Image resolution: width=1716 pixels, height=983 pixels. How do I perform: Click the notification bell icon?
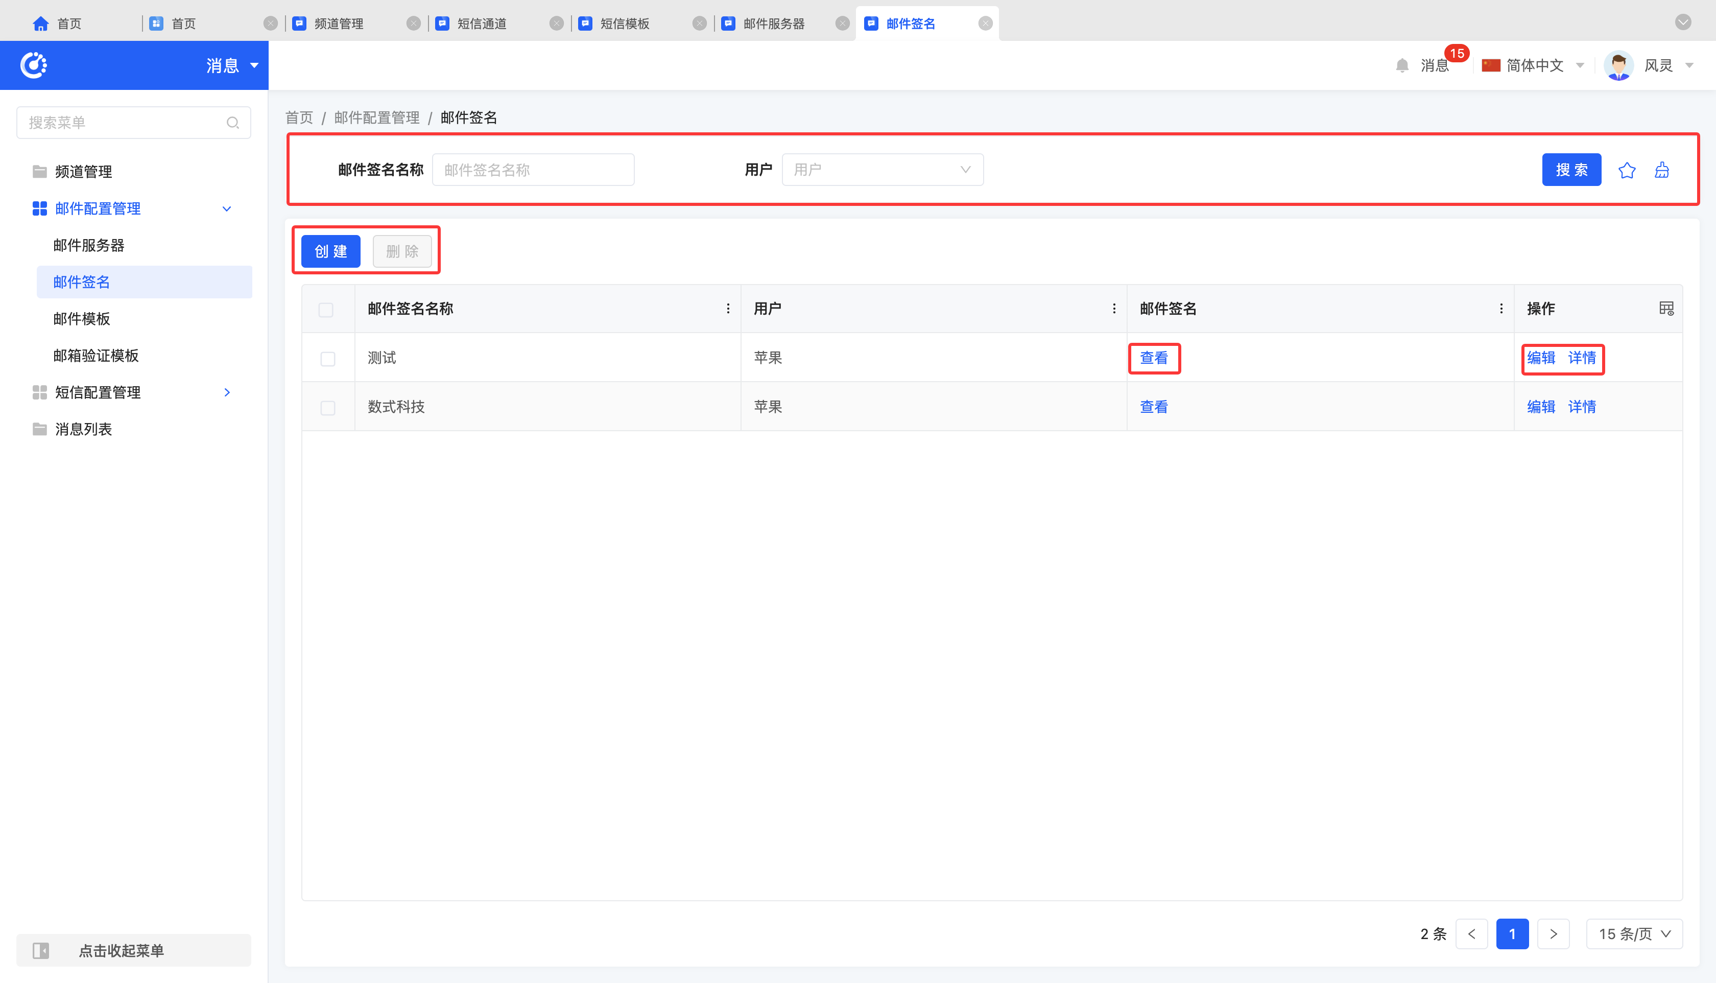tap(1401, 65)
